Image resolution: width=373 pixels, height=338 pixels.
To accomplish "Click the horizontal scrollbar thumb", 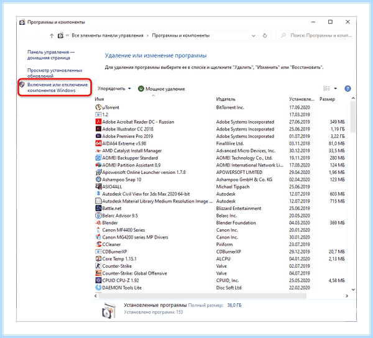I will (203, 296).
